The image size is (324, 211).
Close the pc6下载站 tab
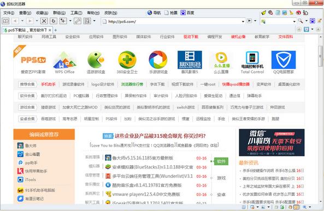click(50, 30)
